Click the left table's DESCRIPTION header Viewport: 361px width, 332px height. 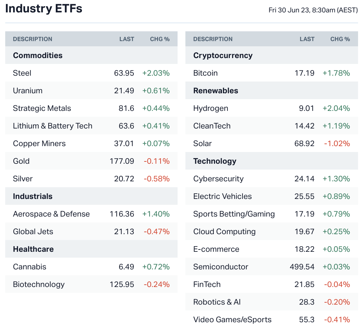point(33,39)
